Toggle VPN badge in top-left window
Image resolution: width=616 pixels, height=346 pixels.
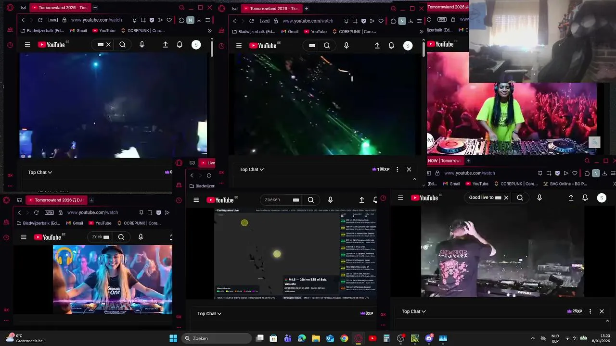[53, 20]
